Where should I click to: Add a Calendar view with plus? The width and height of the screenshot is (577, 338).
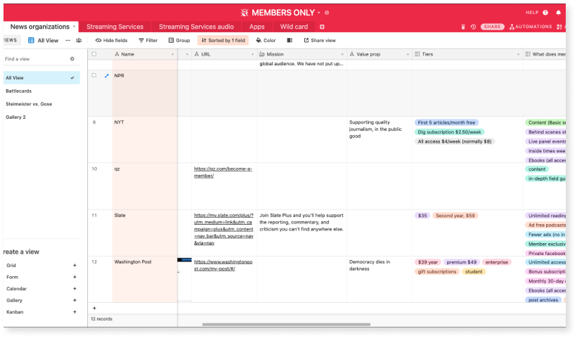click(x=74, y=289)
